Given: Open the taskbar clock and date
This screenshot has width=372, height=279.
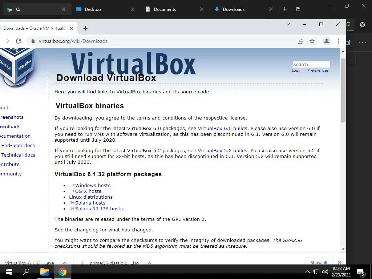Looking at the screenshot, I should (x=341, y=272).
